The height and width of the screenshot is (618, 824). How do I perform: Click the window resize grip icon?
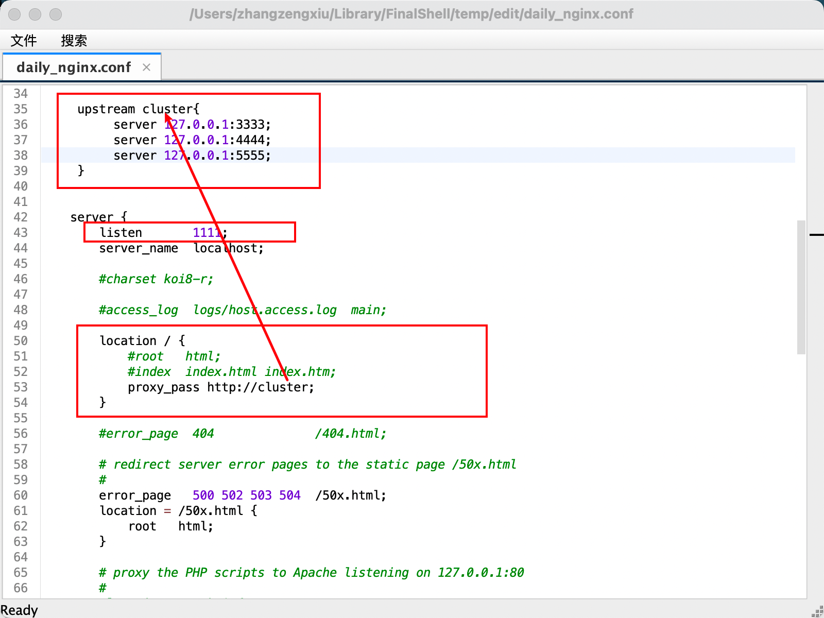coord(817,611)
